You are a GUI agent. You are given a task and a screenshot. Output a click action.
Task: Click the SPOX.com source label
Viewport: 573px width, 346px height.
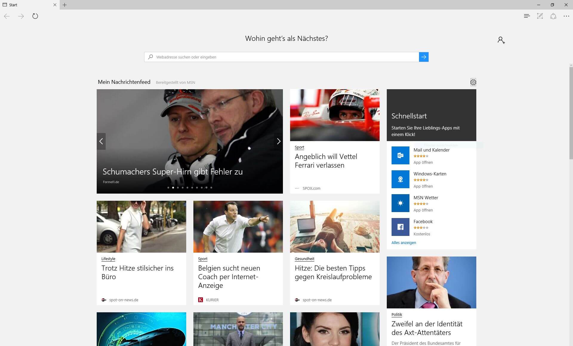tap(311, 188)
